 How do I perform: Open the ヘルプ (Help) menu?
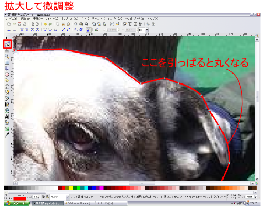point(153,18)
